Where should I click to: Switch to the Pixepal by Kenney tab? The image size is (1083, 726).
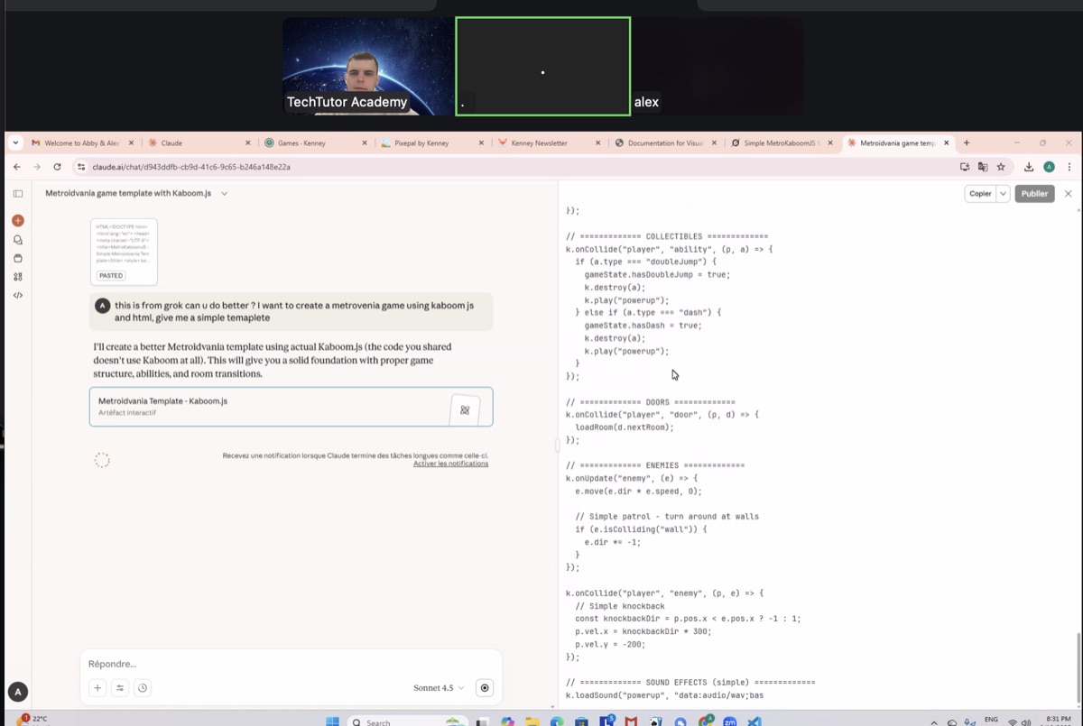click(428, 143)
